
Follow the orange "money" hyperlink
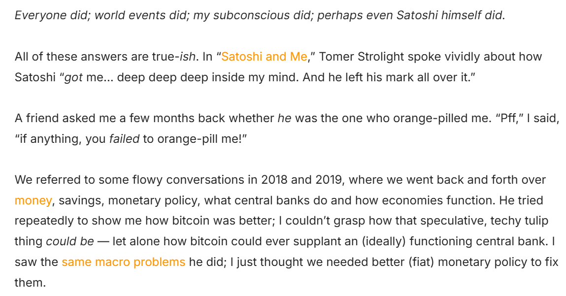(33, 200)
